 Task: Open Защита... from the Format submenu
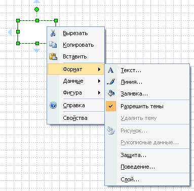(147, 155)
